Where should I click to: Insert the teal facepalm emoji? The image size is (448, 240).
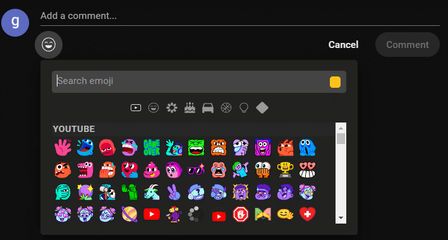click(x=63, y=192)
